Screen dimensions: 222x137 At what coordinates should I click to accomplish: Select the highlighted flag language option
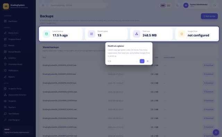coord(163,6)
